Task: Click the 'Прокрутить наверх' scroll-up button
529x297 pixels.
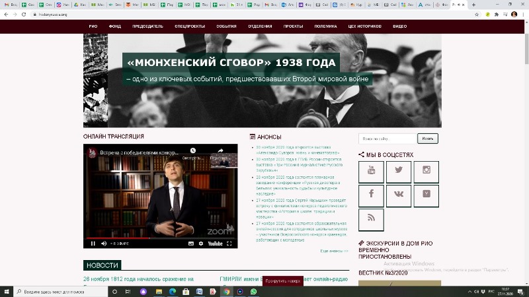Action: click(x=283, y=281)
